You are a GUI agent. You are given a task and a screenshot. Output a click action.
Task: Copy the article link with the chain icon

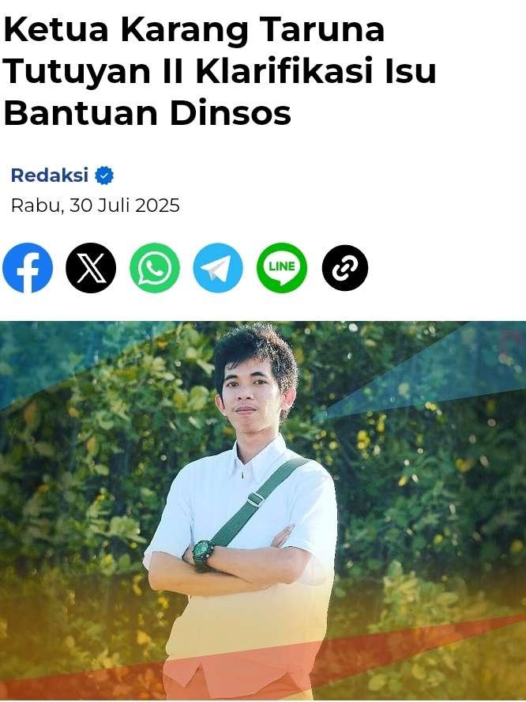click(x=345, y=268)
